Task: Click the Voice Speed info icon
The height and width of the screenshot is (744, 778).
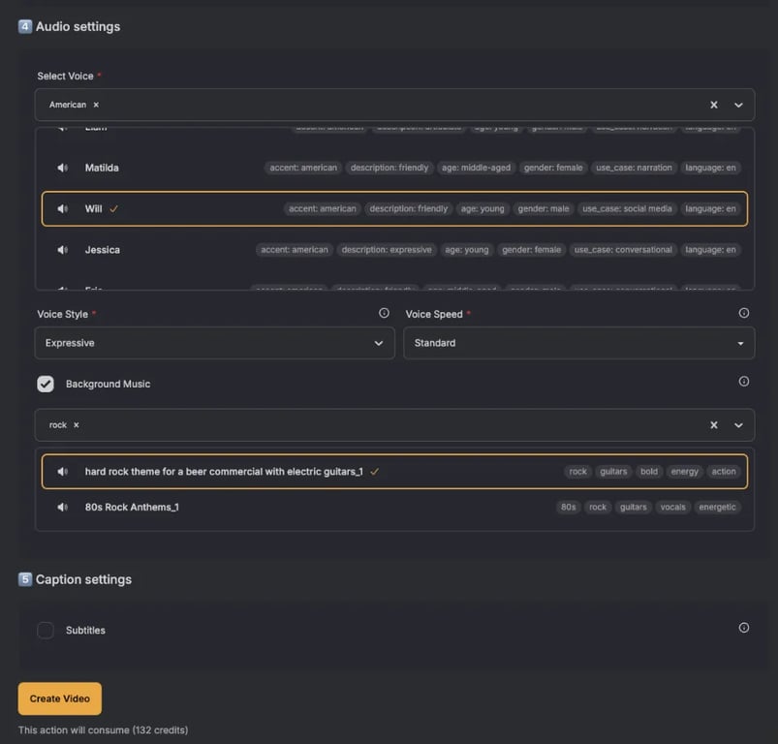Action: pyautogui.click(x=744, y=314)
